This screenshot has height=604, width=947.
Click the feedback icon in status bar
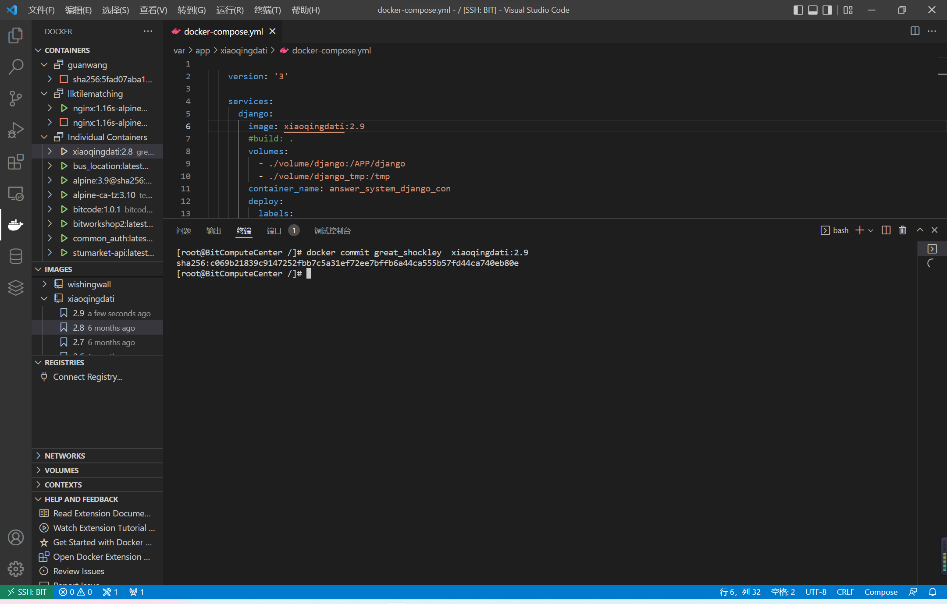(x=913, y=592)
